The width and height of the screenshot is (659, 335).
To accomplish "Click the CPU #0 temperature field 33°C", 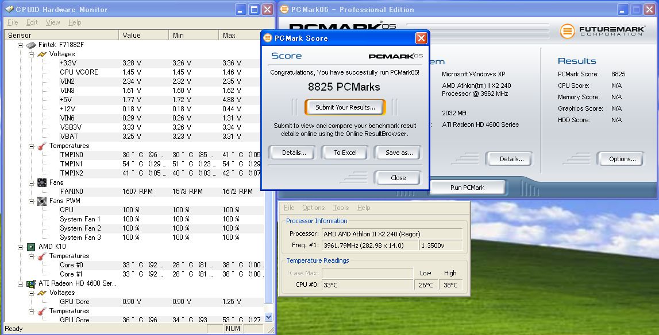I will tap(368, 285).
